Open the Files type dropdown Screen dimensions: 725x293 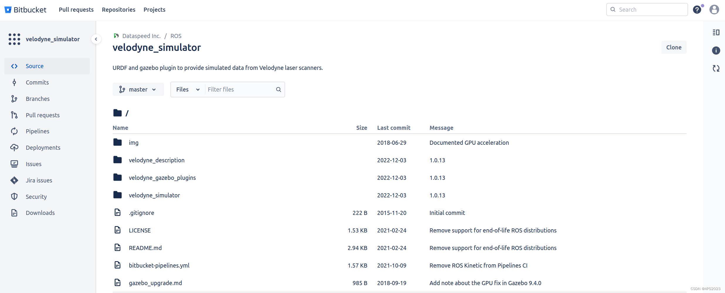188,89
